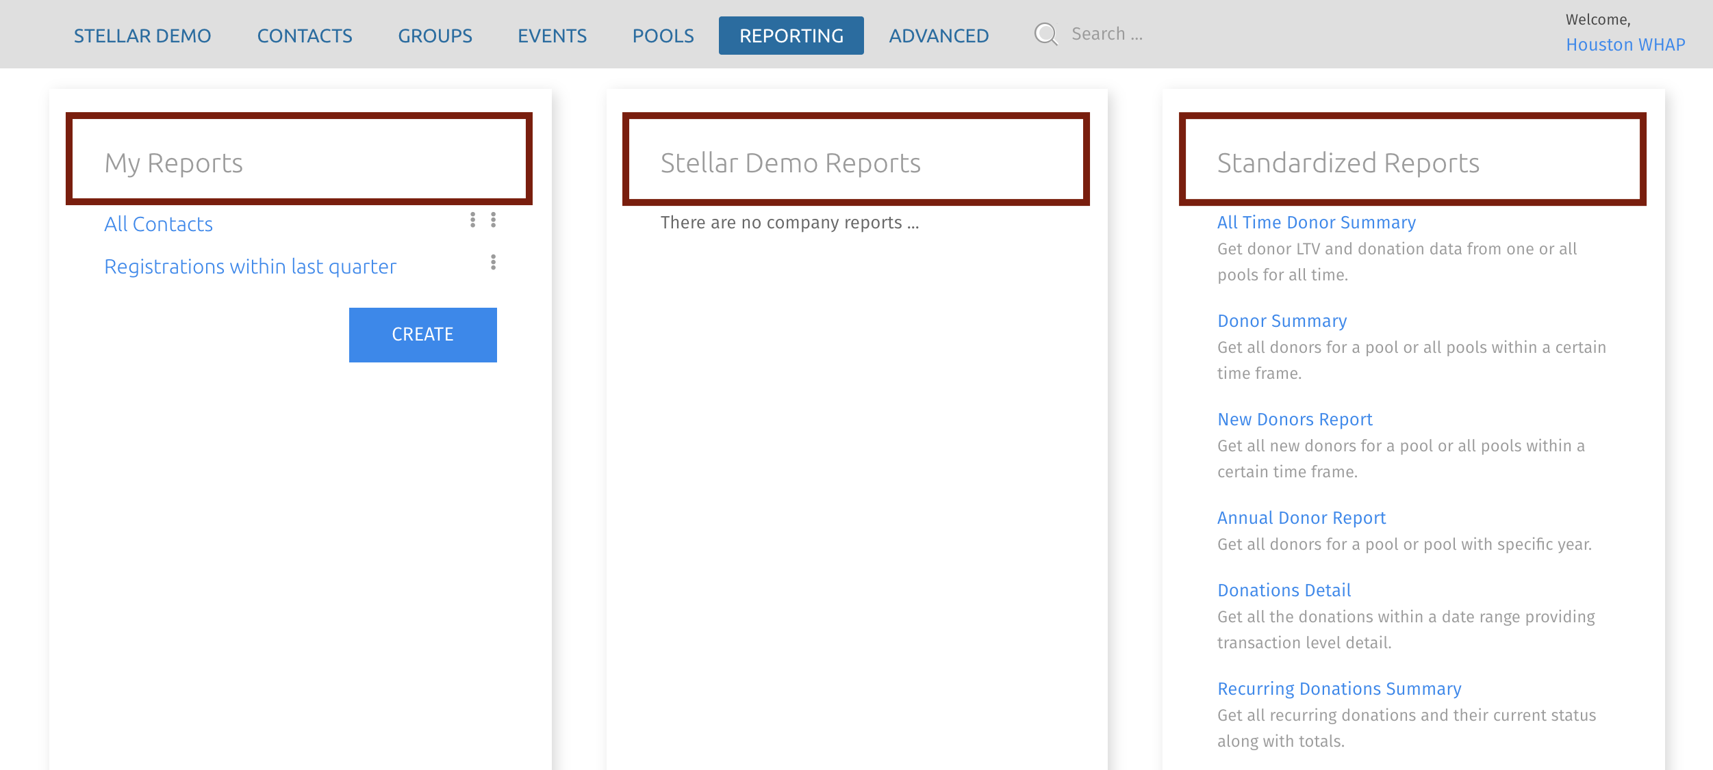Open the Annual Donor Report
The width and height of the screenshot is (1713, 770).
(1301, 518)
